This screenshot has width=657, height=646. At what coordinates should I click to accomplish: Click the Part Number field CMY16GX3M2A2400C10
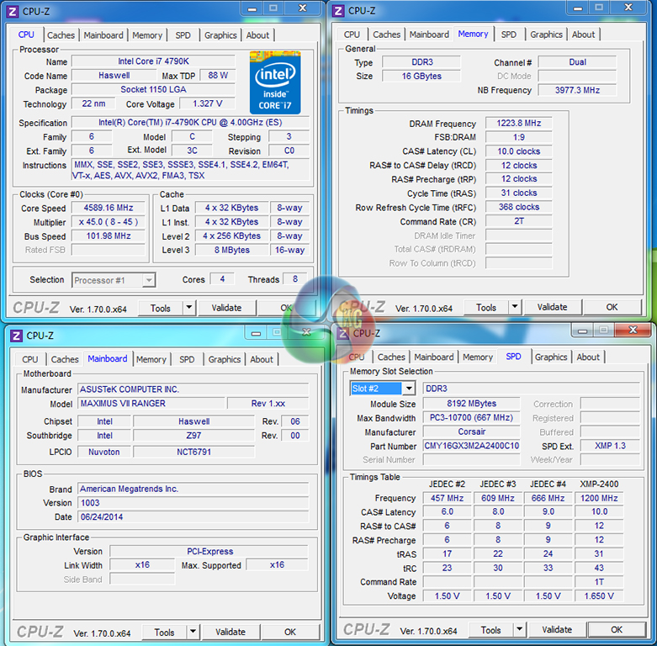471,446
